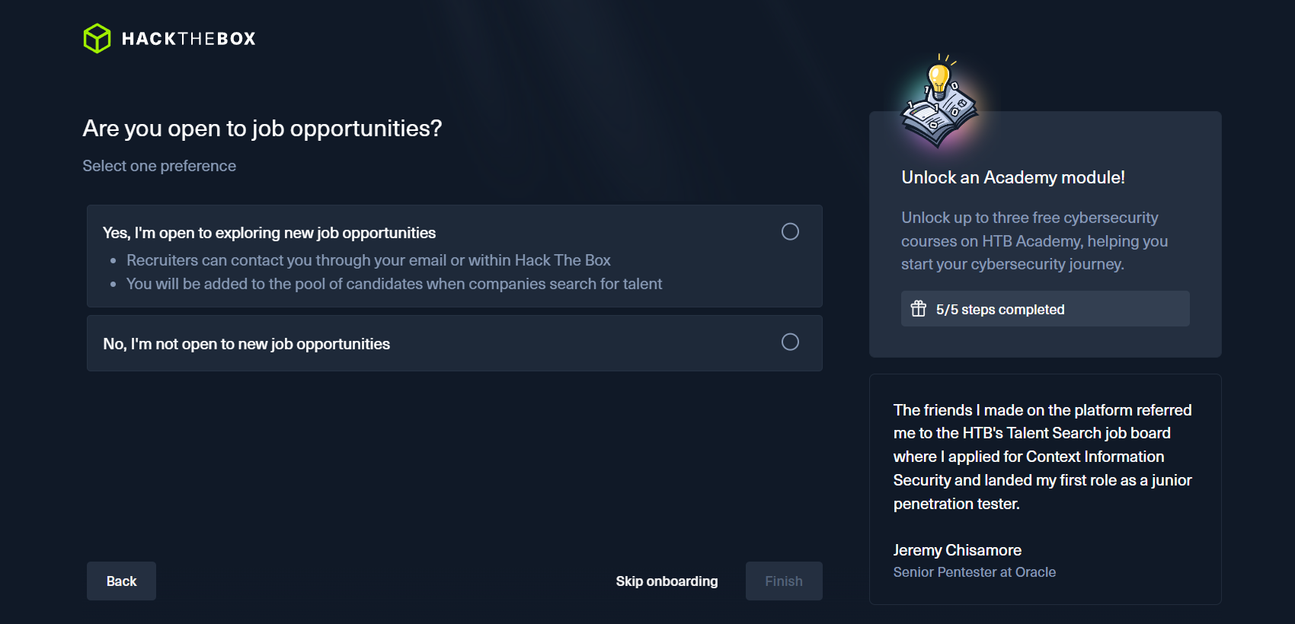1295x624 pixels.
Task: Click the Yes job opportunities option card
Action: tap(455, 256)
